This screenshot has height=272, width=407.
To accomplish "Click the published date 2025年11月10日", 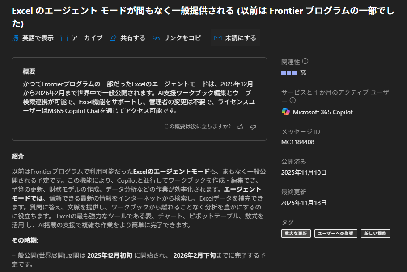I will pos(304,172).
